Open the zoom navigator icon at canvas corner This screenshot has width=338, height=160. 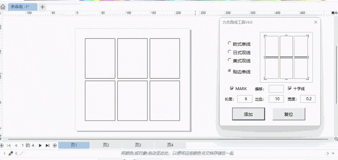pos(336,139)
